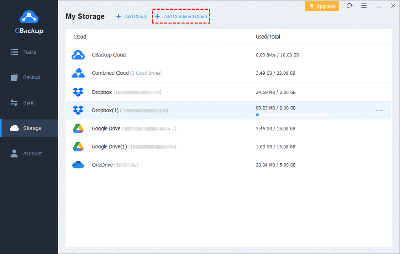Open options for Dropbox(1) via three-dot menu
The height and width of the screenshot is (254, 400).
[x=379, y=110]
